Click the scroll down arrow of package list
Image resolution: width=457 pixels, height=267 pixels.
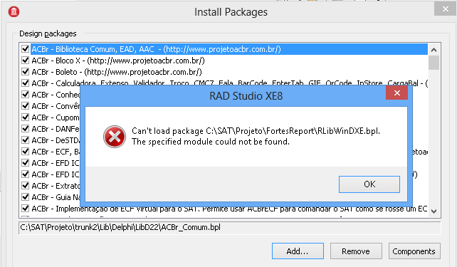pyautogui.click(x=434, y=211)
